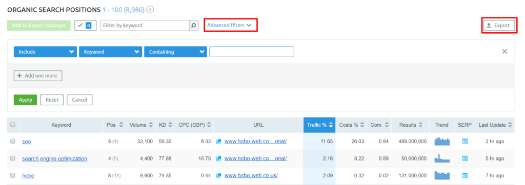This screenshot has width=525, height=185.
Task: Open the search engine optimization keyword link
Action: pos(54,158)
